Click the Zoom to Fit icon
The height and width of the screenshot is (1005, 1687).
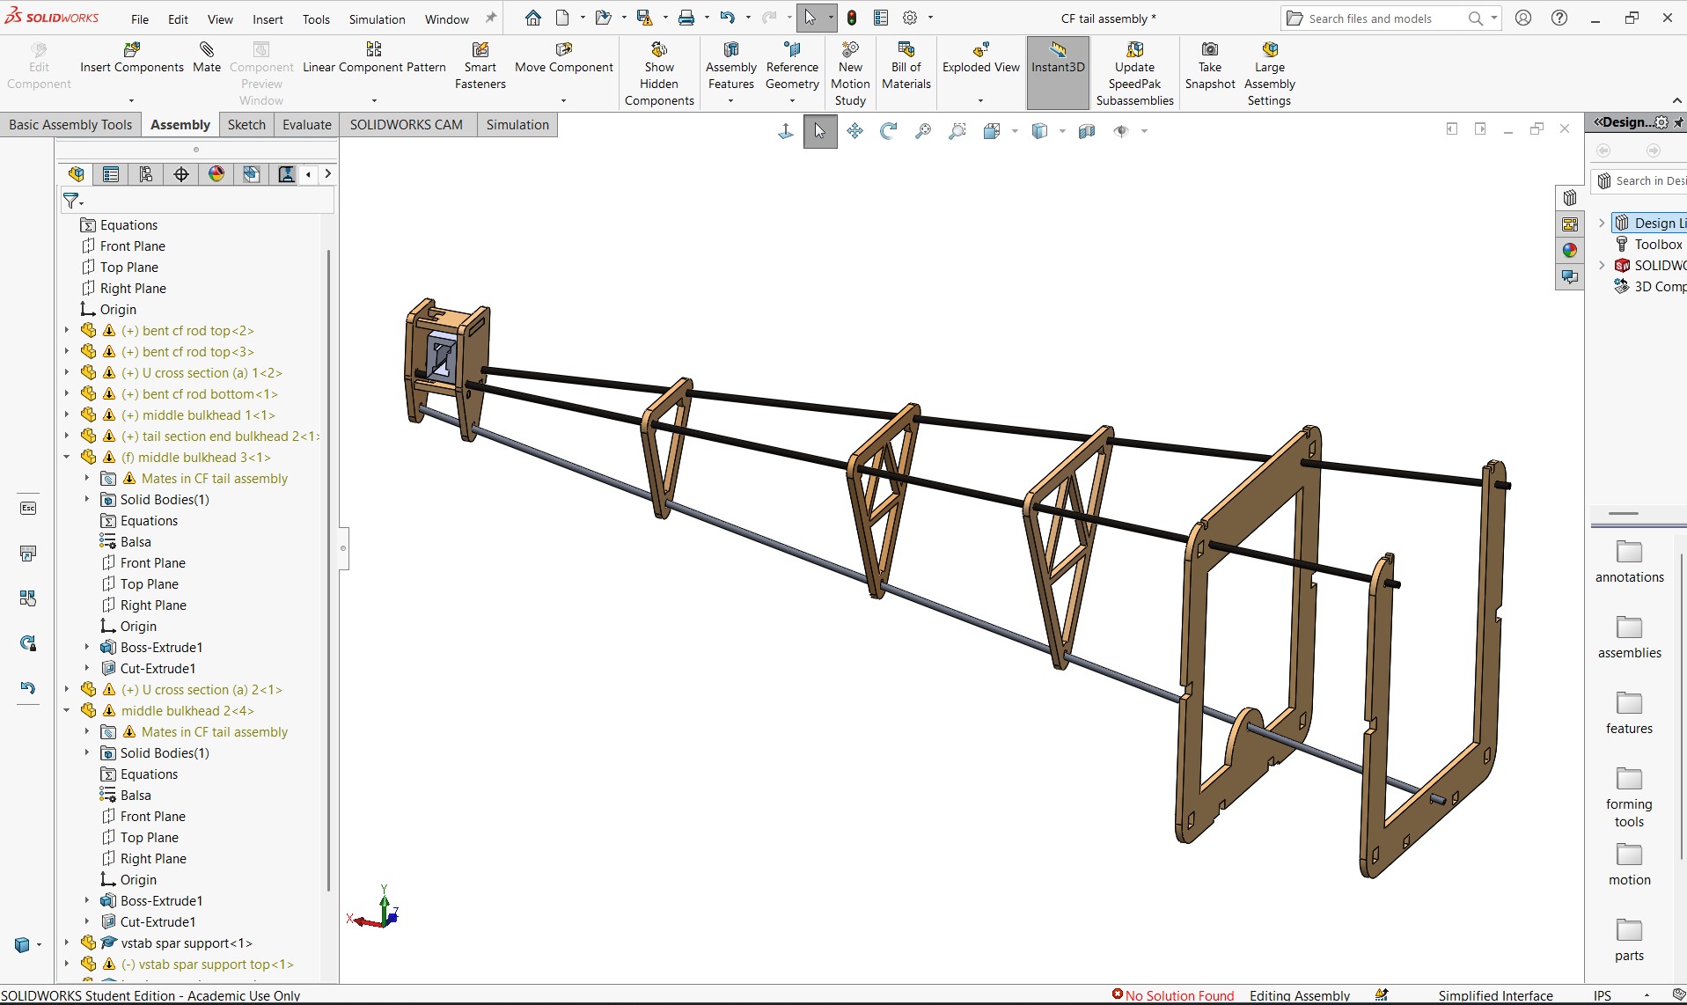(923, 131)
